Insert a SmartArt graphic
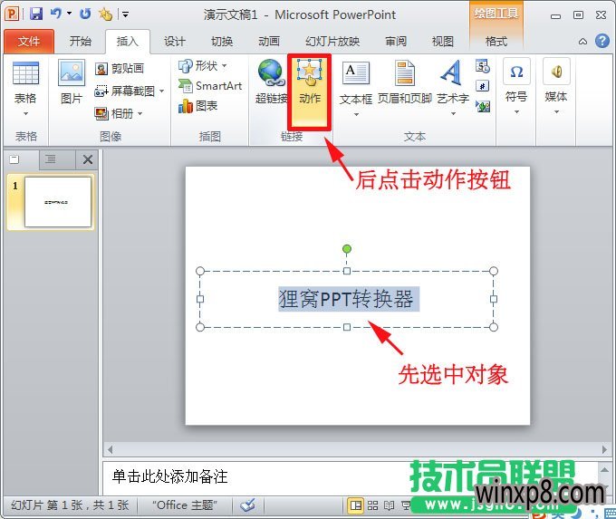 [x=210, y=86]
